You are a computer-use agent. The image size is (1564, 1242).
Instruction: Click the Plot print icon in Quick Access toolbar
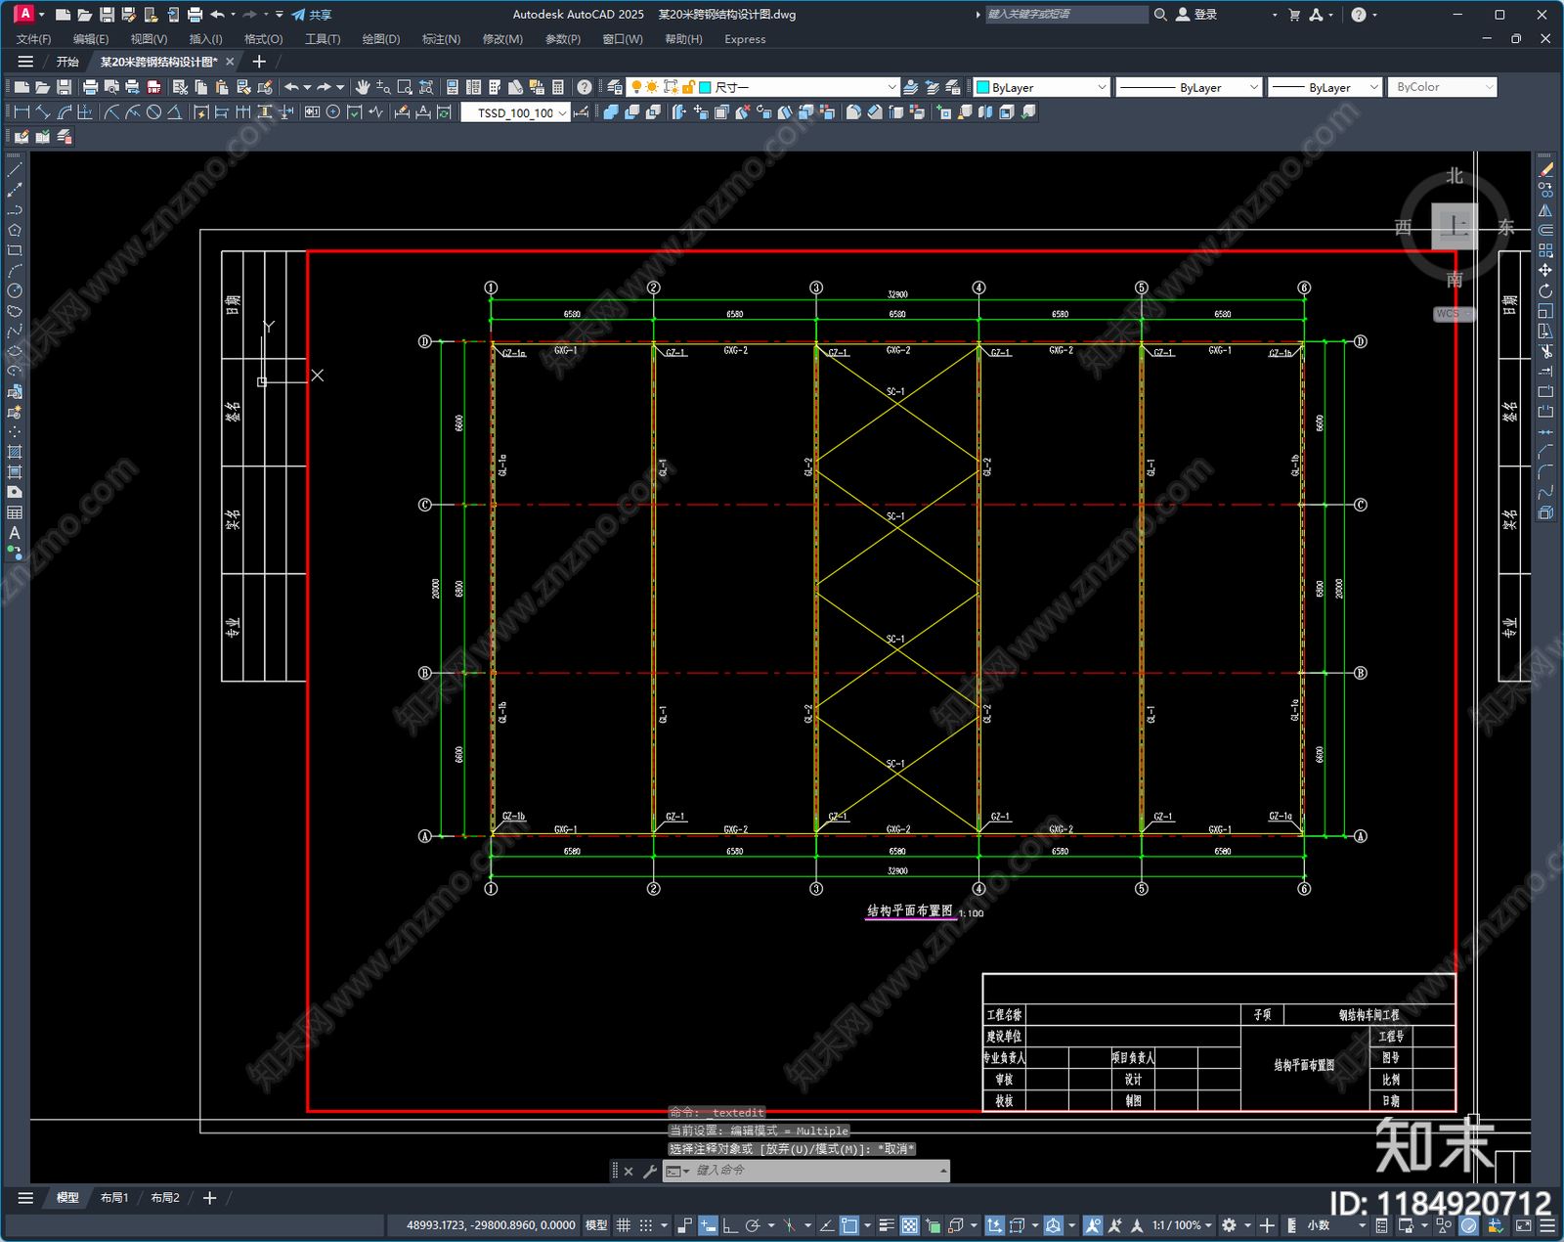(195, 15)
